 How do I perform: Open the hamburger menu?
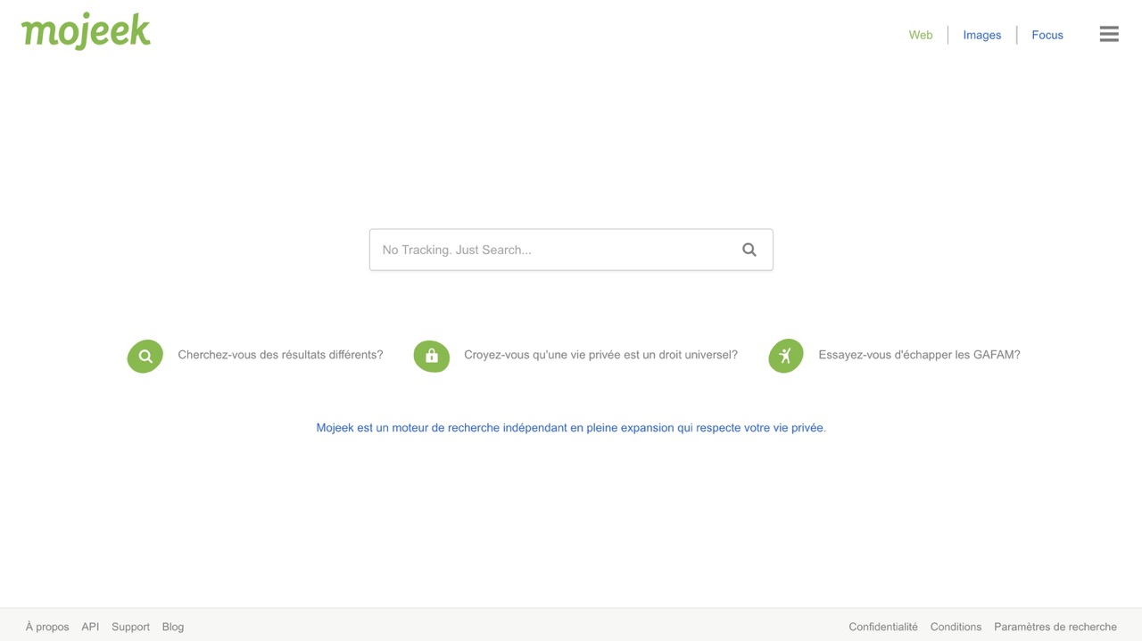(1109, 35)
